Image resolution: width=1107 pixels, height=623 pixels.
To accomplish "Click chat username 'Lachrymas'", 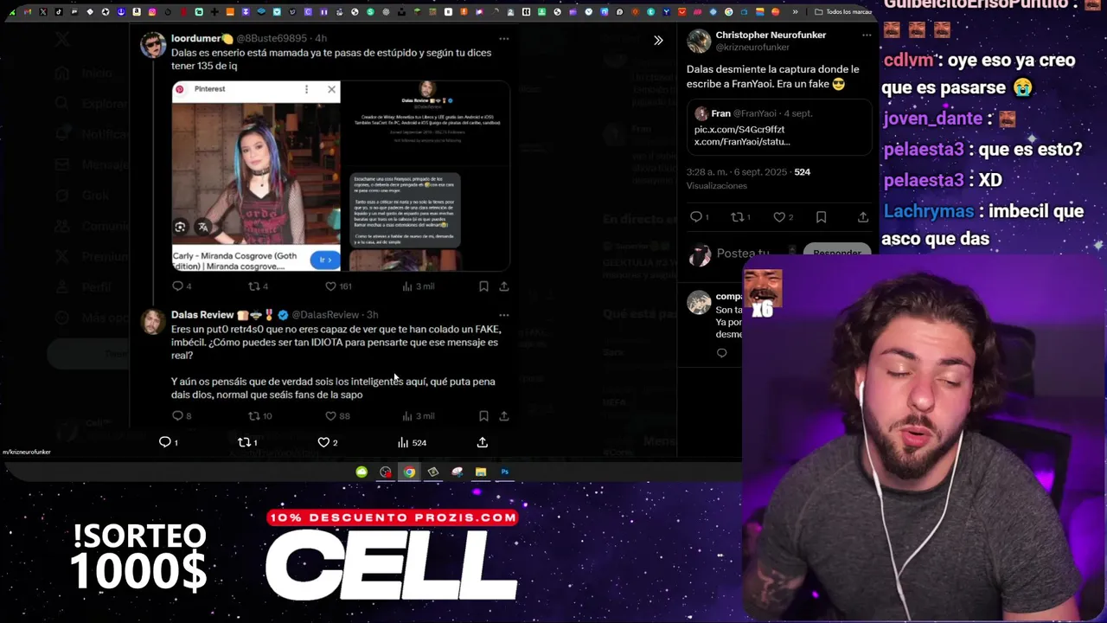I will 928,211.
